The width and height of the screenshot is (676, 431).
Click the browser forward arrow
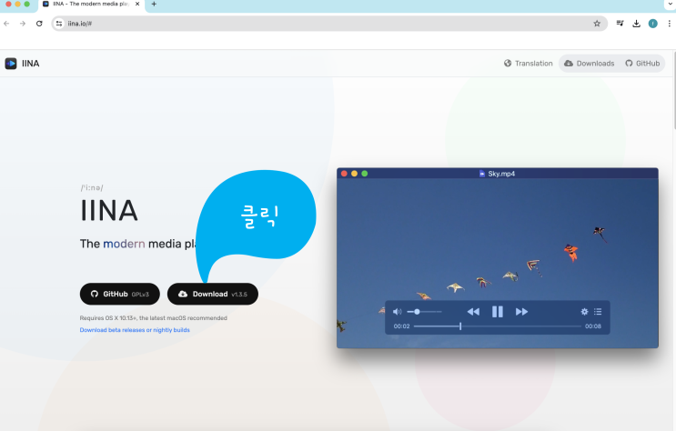point(23,24)
